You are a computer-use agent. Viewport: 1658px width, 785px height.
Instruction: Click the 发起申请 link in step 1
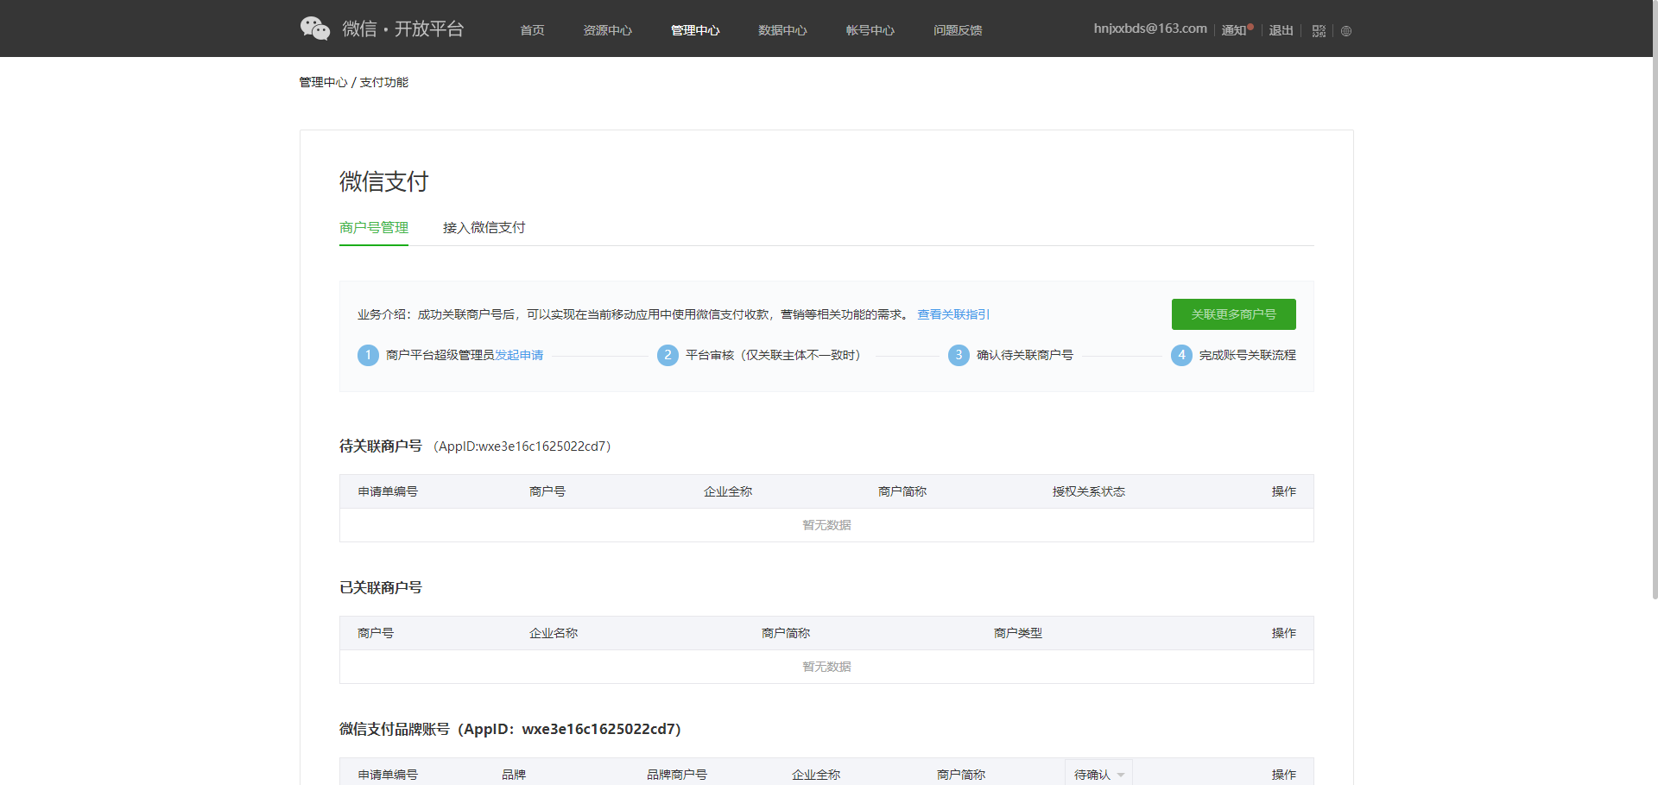pyautogui.click(x=519, y=355)
